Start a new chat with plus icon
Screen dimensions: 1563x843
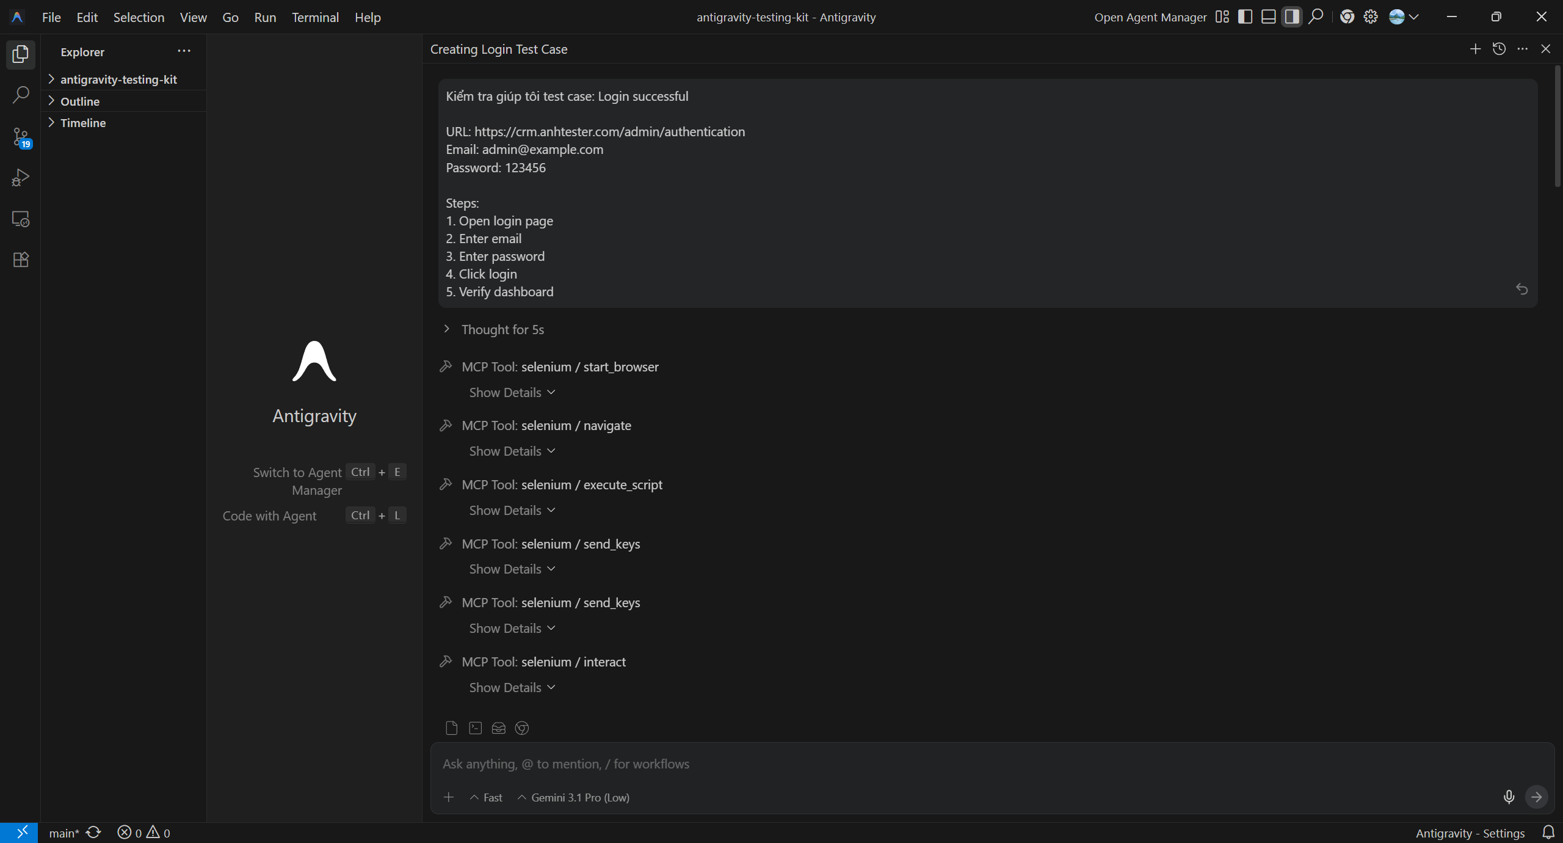[x=1475, y=49]
